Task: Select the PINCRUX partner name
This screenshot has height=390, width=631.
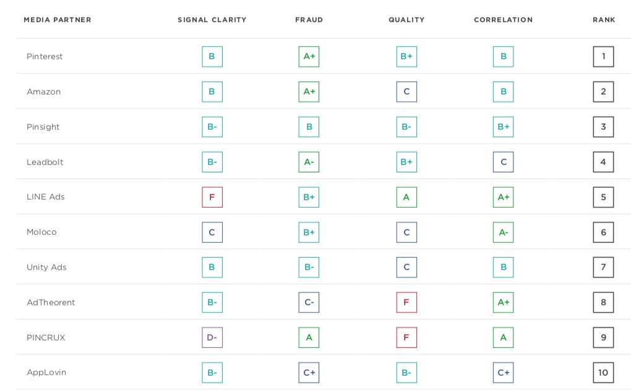Action: pos(46,337)
